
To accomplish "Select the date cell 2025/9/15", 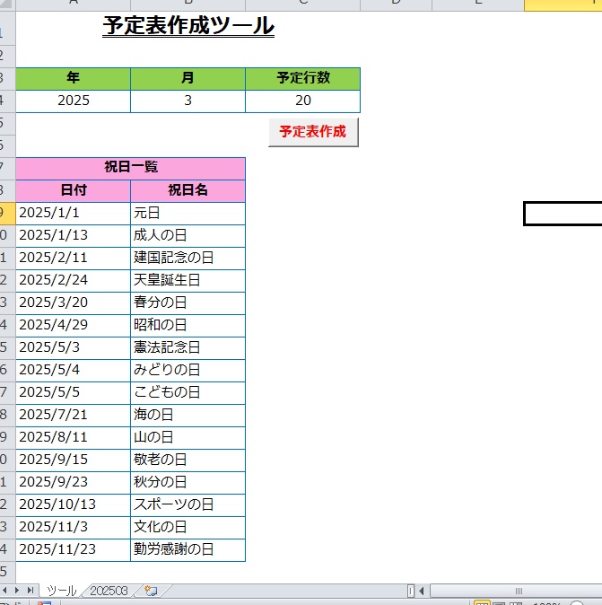I will coord(74,460).
